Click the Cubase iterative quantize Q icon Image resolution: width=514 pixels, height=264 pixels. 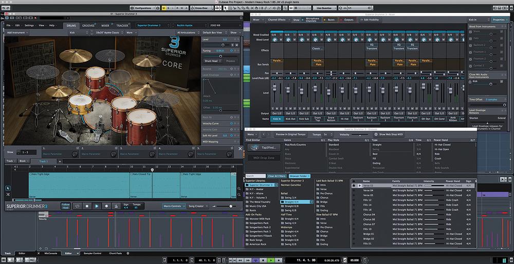click(340, 8)
